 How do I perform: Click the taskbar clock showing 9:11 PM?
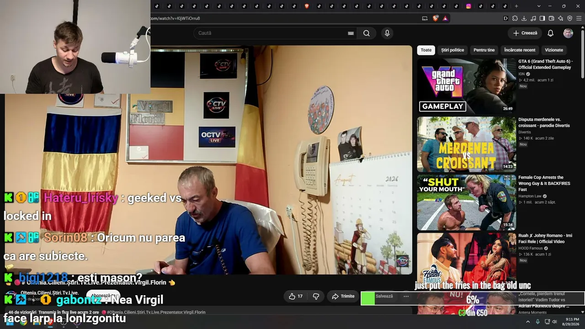tap(570, 322)
